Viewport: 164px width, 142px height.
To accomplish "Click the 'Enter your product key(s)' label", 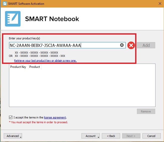I will click(24, 38).
